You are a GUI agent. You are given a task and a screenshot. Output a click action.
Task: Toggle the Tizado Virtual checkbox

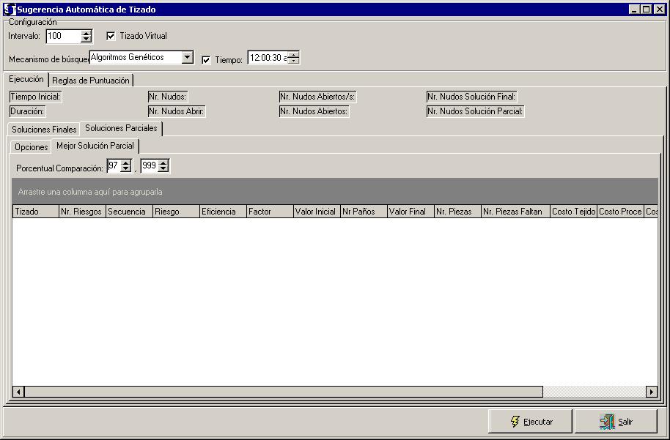coord(111,36)
